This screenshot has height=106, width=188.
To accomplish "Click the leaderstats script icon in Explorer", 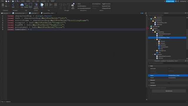I will [155, 24].
